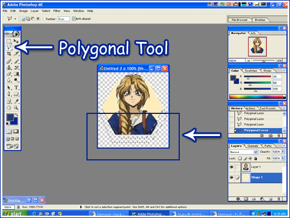Click Create new layer icon
The width and height of the screenshot is (290, 218).
coord(270,199)
